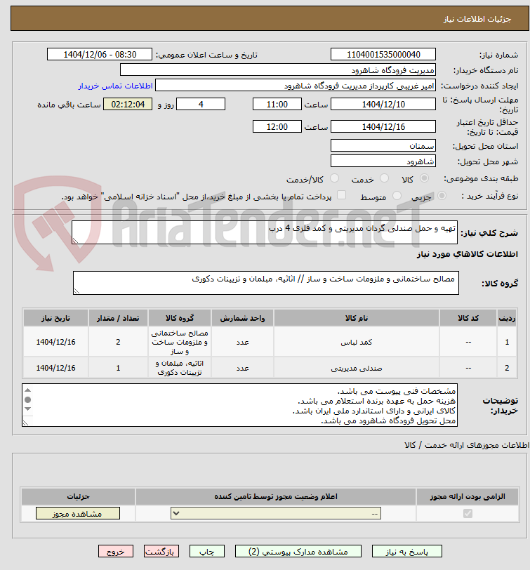The image size is (530, 570).
Task: Toggle Islamic treasury bonds payment checkbox
Action: [x=341, y=195]
